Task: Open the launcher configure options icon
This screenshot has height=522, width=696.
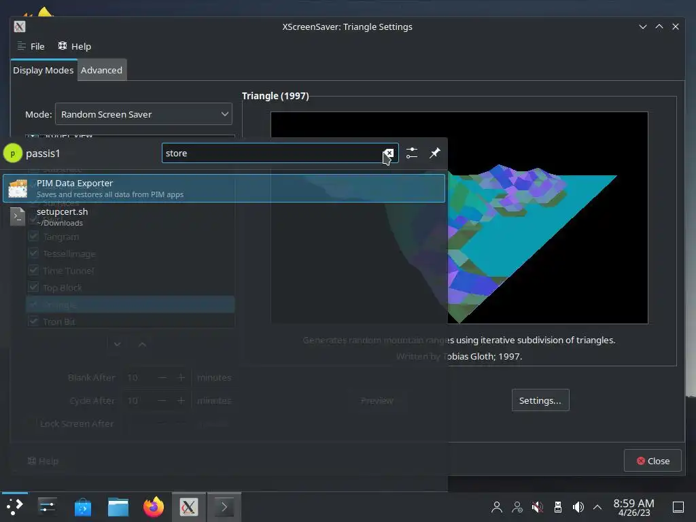Action: pos(412,153)
